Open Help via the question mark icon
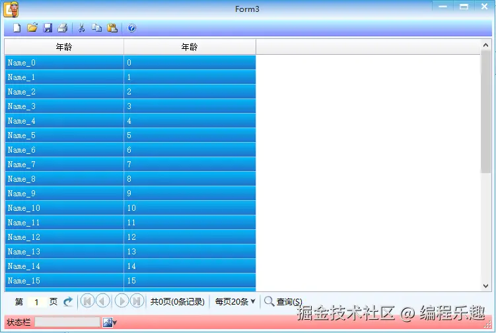Screen dimensions: 496x333 point(131,28)
